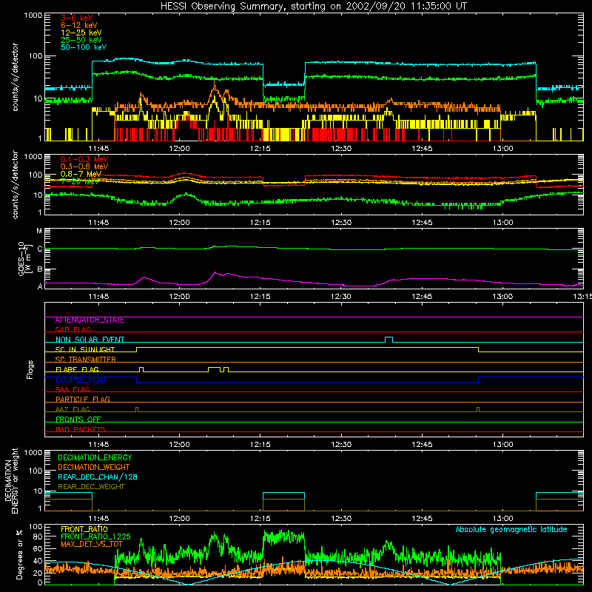Click the GOES-10 [W m-2] axis label

(x=24, y=258)
